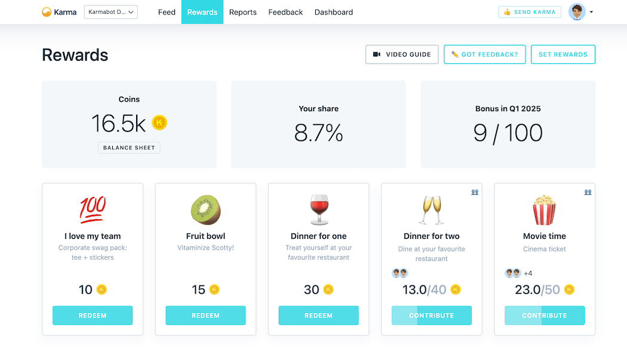Click the group icon on Movie time card

coord(588,192)
